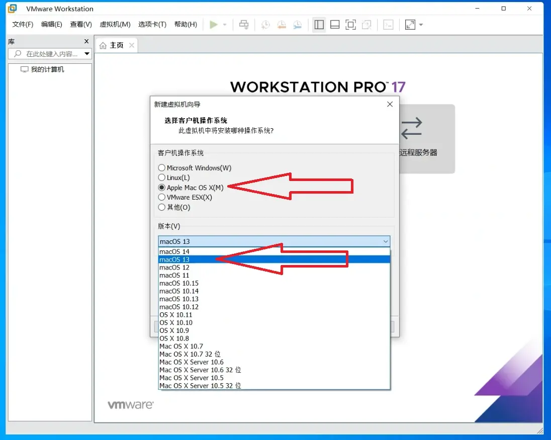The height and width of the screenshot is (440, 551).
Task: Choose Mac OS X Server 10.5 entry
Action: 274,378
